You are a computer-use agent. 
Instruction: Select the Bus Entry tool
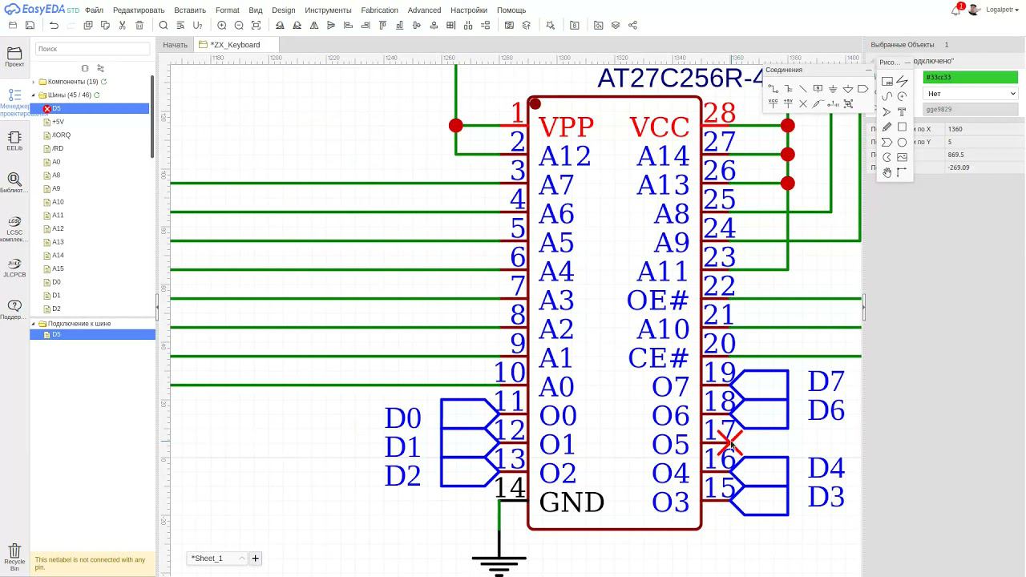tap(802, 88)
